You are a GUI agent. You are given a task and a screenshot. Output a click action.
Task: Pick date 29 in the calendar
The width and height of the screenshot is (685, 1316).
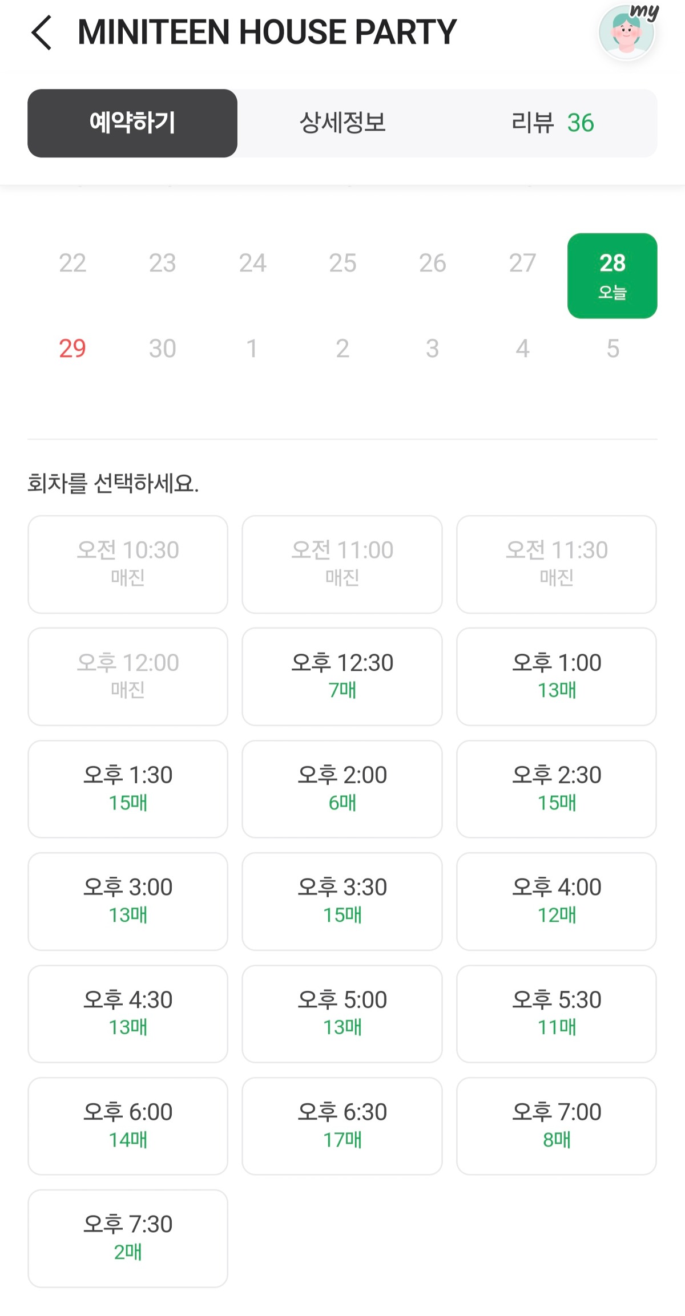click(72, 349)
